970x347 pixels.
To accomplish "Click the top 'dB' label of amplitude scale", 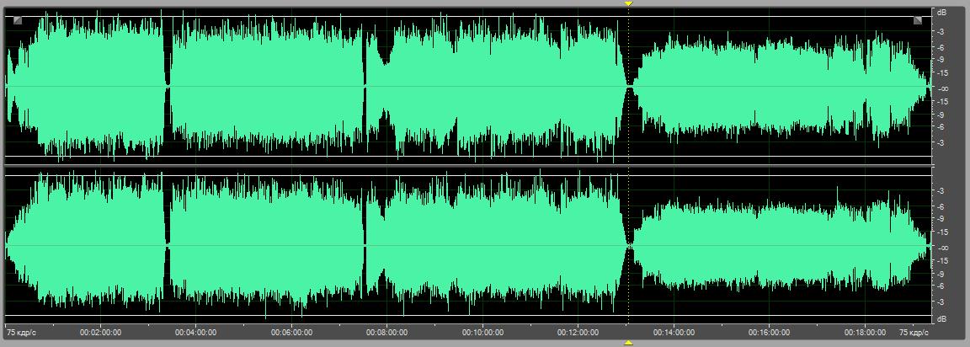I will [941, 12].
